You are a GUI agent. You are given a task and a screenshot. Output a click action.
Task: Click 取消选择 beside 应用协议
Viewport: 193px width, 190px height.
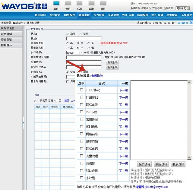112,62
